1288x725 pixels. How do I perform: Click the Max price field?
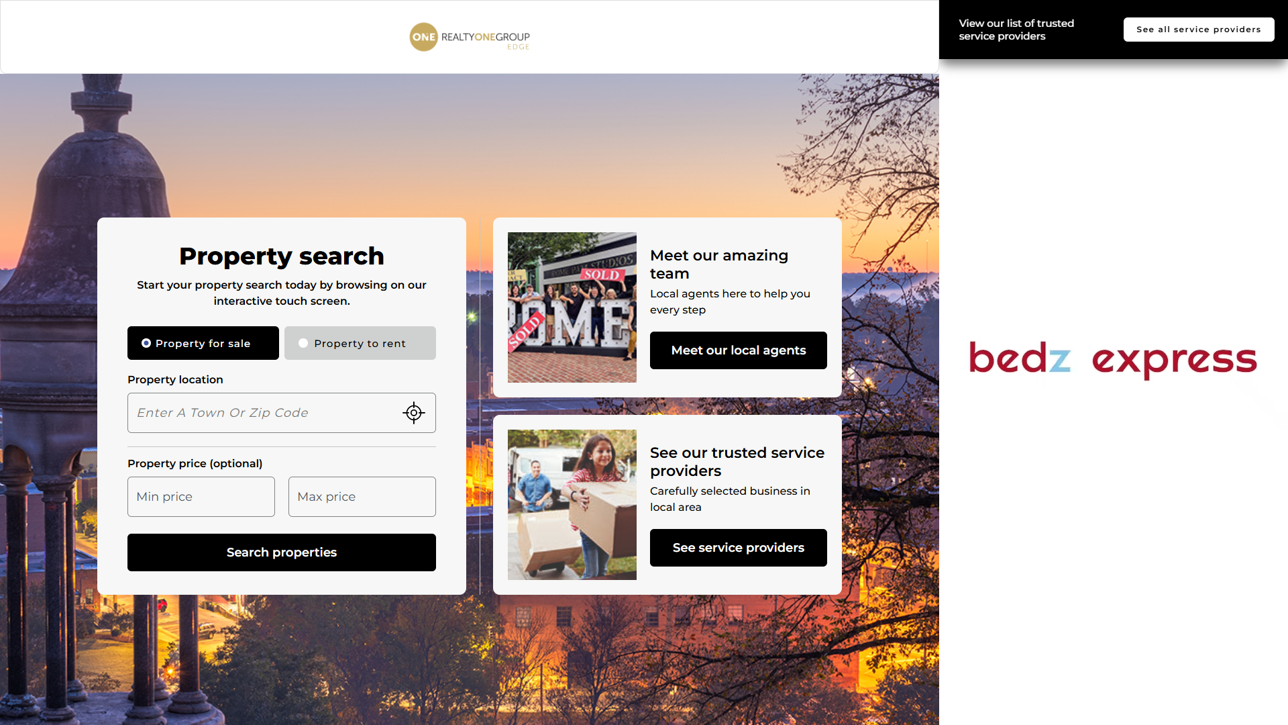point(362,497)
